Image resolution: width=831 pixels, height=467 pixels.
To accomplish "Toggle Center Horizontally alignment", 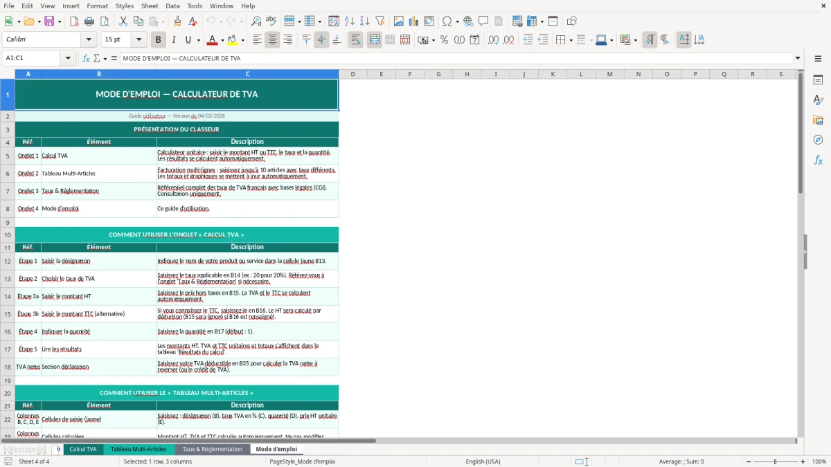I will [x=272, y=40].
